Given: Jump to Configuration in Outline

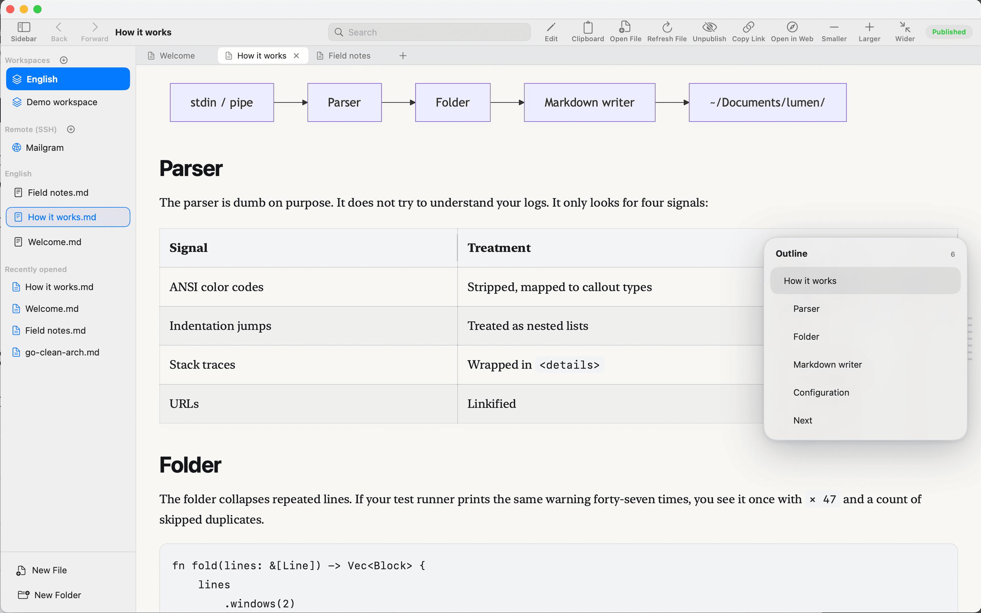Looking at the screenshot, I should [x=865, y=392].
